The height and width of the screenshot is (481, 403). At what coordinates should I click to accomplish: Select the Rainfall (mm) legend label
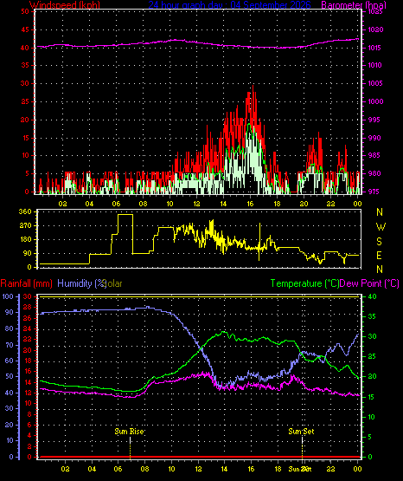tap(26, 283)
